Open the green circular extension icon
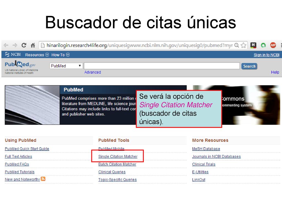Screen dimensions: 282x211 [x=263, y=45]
